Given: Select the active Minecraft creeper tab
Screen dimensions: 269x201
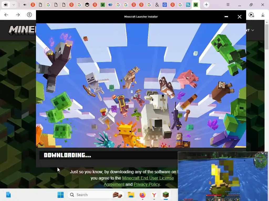Looking at the screenshot, I should point(196,5).
